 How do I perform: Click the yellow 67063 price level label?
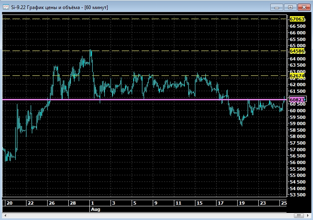click(x=297, y=19)
